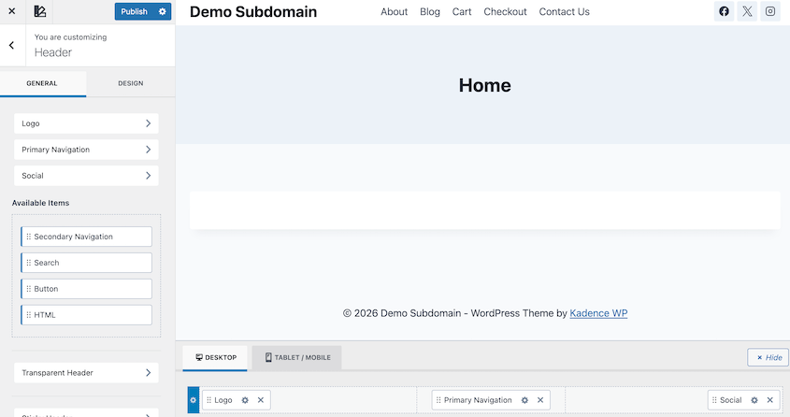Select the Desktop builder tab

[x=215, y=357]
